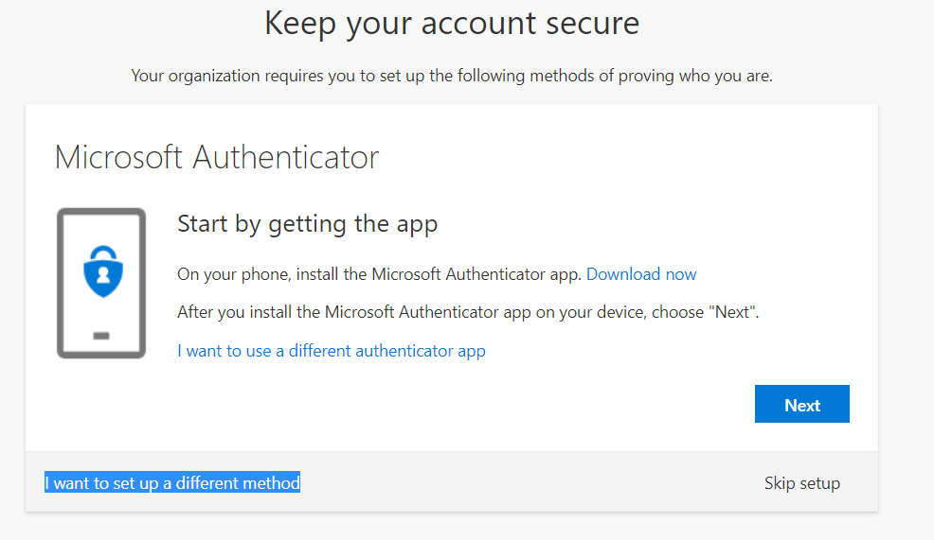Click the Keep your account secure title

click(452, 23)
